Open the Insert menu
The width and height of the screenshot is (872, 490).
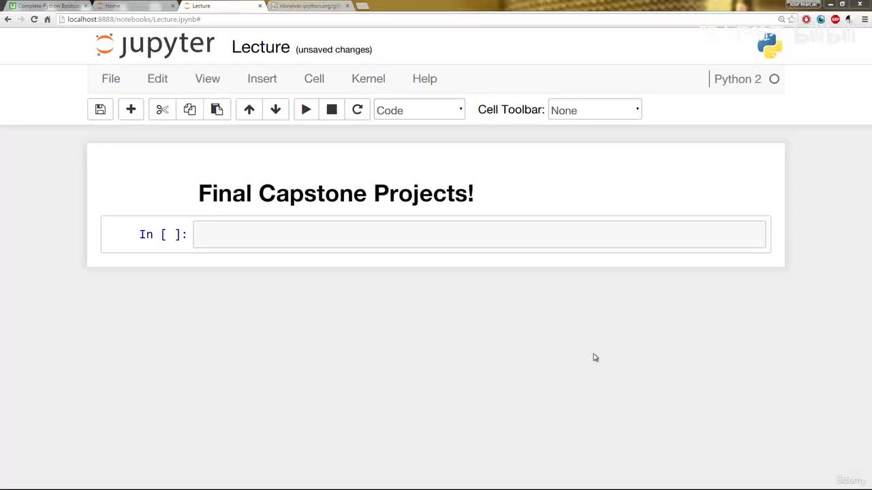262,78
